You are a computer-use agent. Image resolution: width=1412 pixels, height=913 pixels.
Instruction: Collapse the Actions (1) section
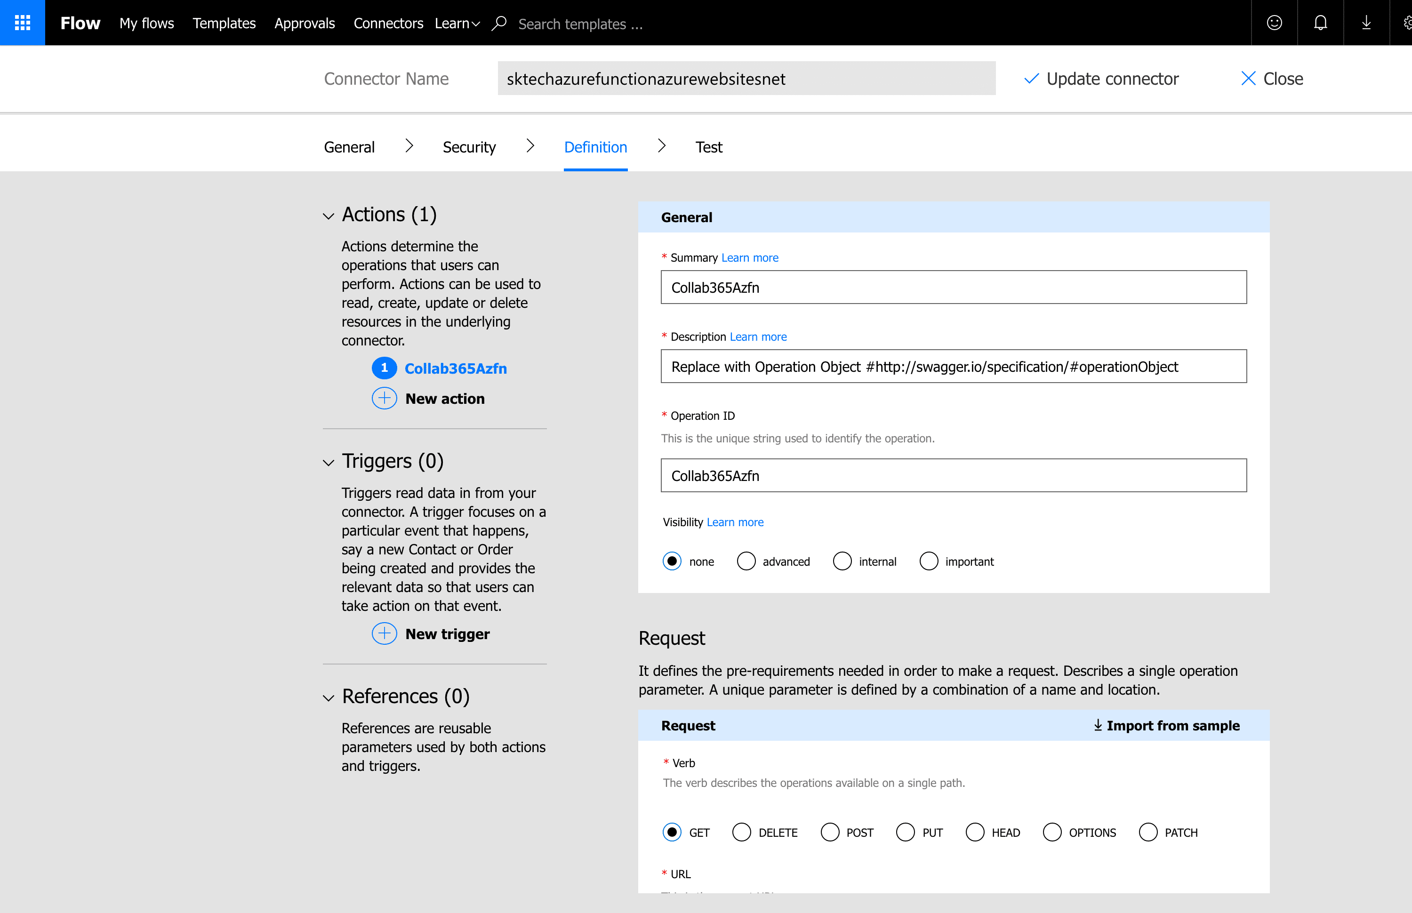(329, 216)
